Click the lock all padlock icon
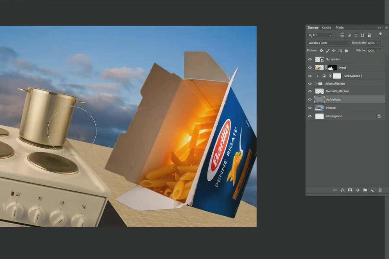The height and width of the screenshot is (259, 389). coord(346,51)
